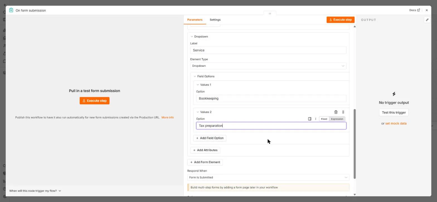Screen dimensions: 437x202
Task: Switch to the Parameters tab
Action: point(195,20)
